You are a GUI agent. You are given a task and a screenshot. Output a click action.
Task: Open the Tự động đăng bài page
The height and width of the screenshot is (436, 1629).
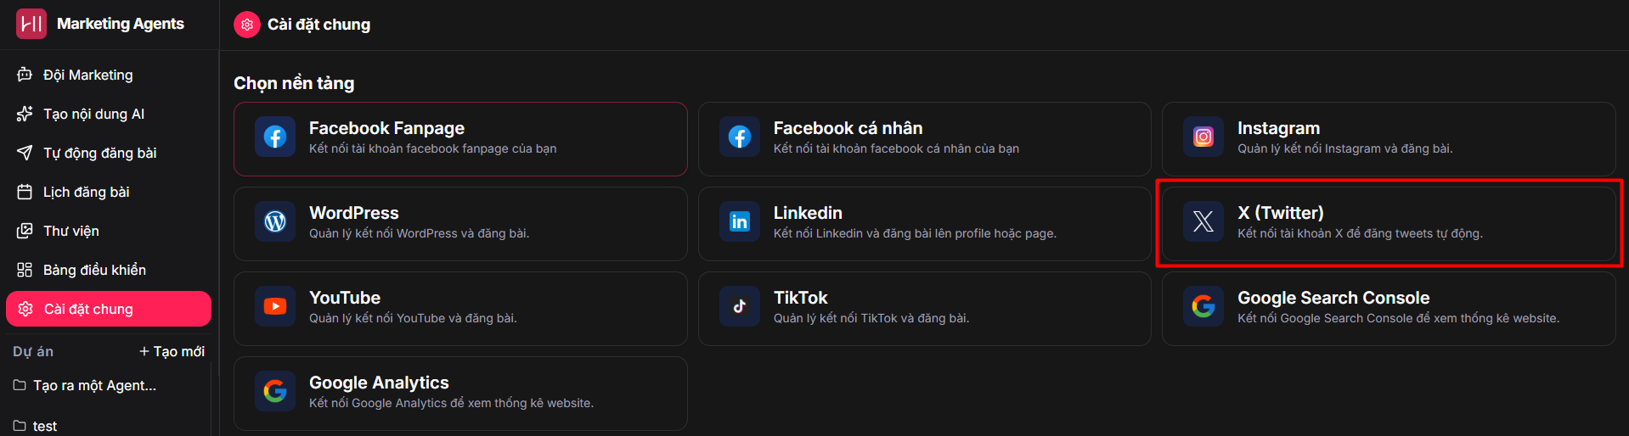click(99, 153)
